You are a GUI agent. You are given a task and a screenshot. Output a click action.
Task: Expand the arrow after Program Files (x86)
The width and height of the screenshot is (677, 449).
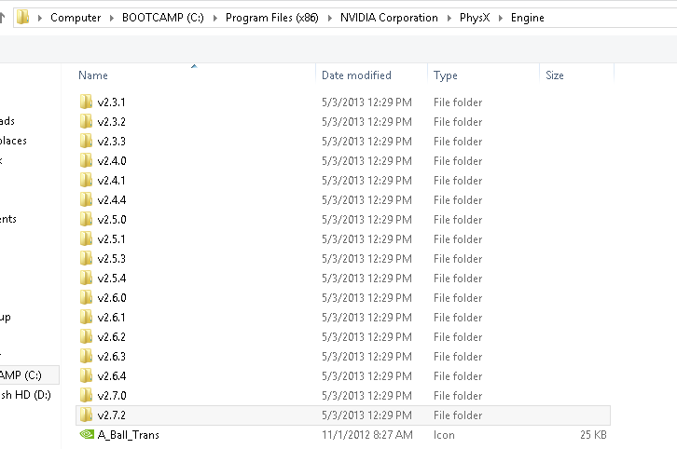click(330, 18)
